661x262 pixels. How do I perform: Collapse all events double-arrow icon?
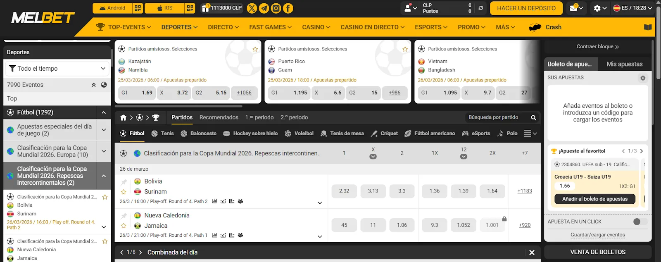click(x=94, y=85)
